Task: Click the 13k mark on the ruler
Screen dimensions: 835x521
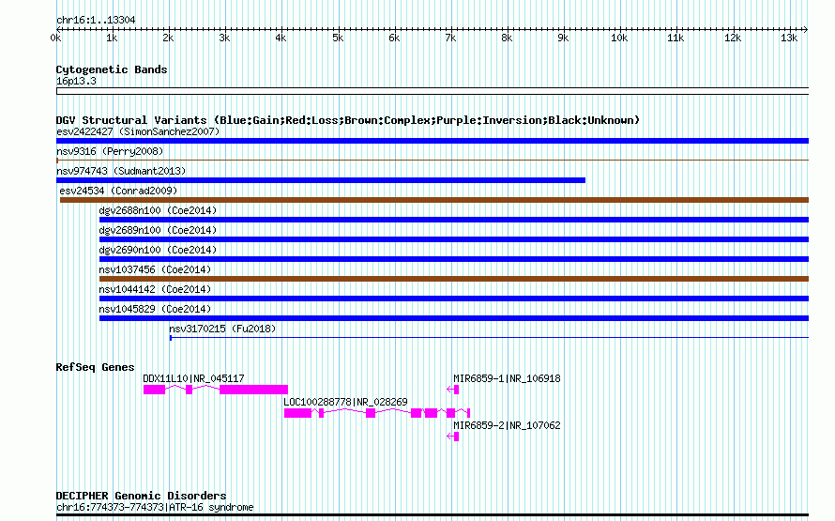Action: click(x=789, y=38)
